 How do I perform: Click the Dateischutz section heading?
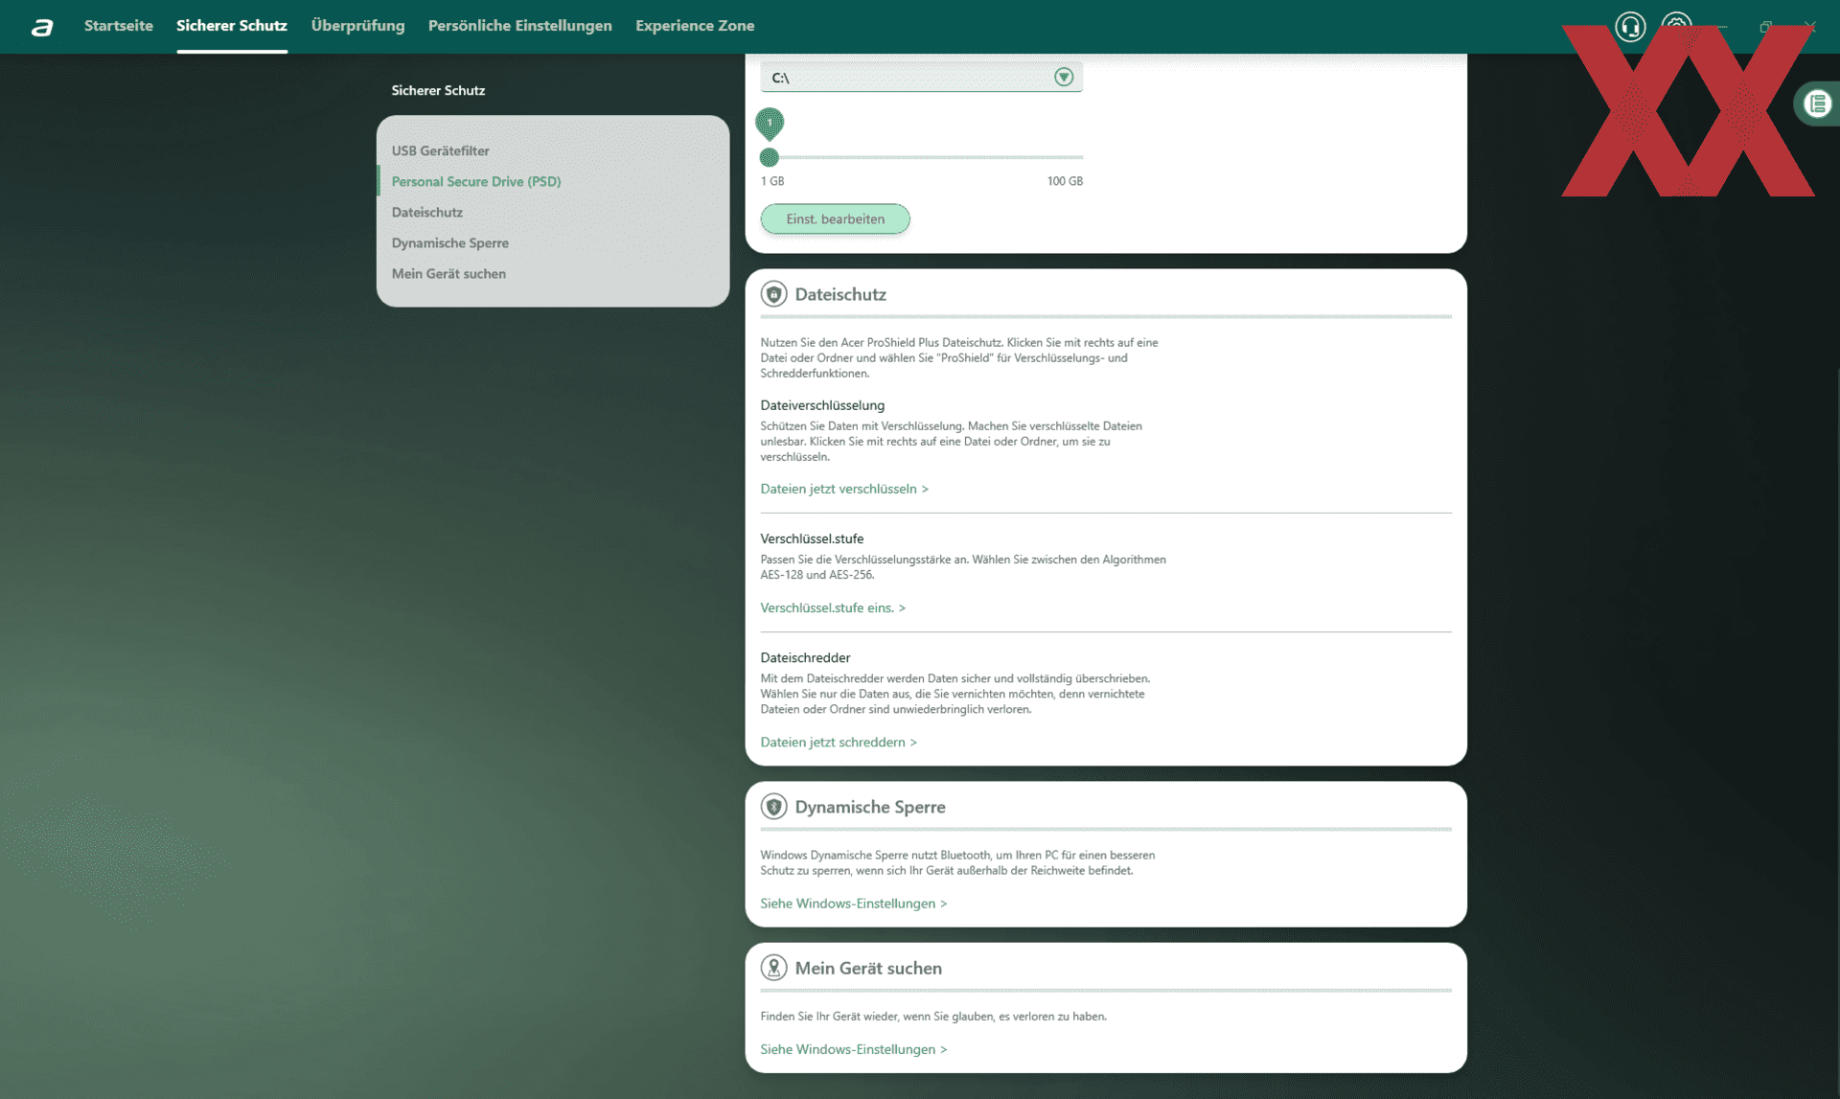pyautogui.click(x=840, y=294)
